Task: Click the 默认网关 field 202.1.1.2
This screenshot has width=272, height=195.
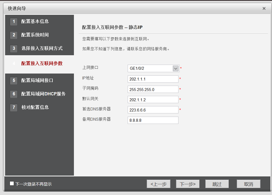Action: 153,100
